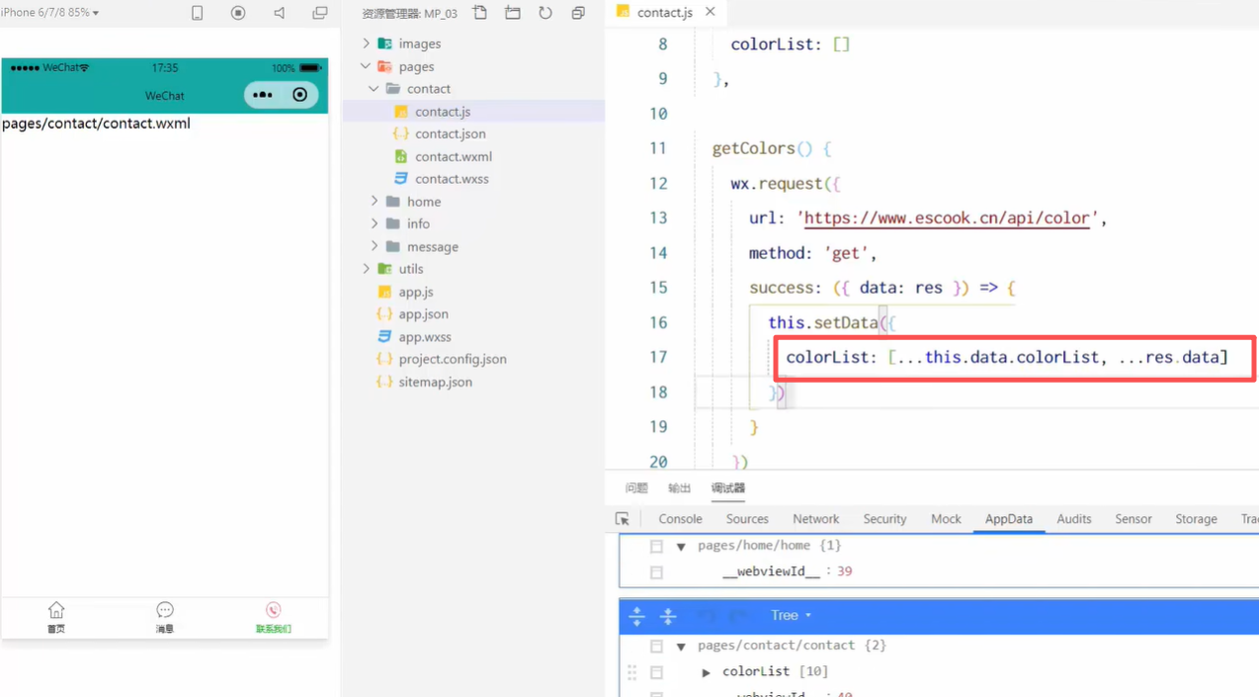
Task: Mute the simulator with the speaker icon
Action: pyautogui.click(x=280, y=13)
